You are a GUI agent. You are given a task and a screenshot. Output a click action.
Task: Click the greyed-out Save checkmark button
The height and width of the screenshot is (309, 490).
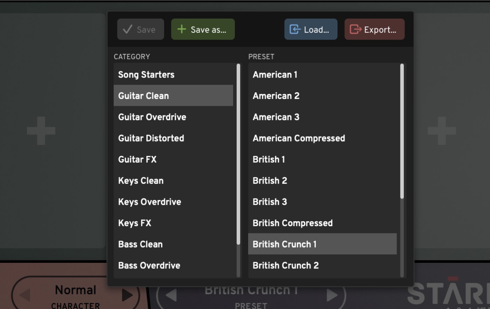pyautogui.click(x=140, y=29)
